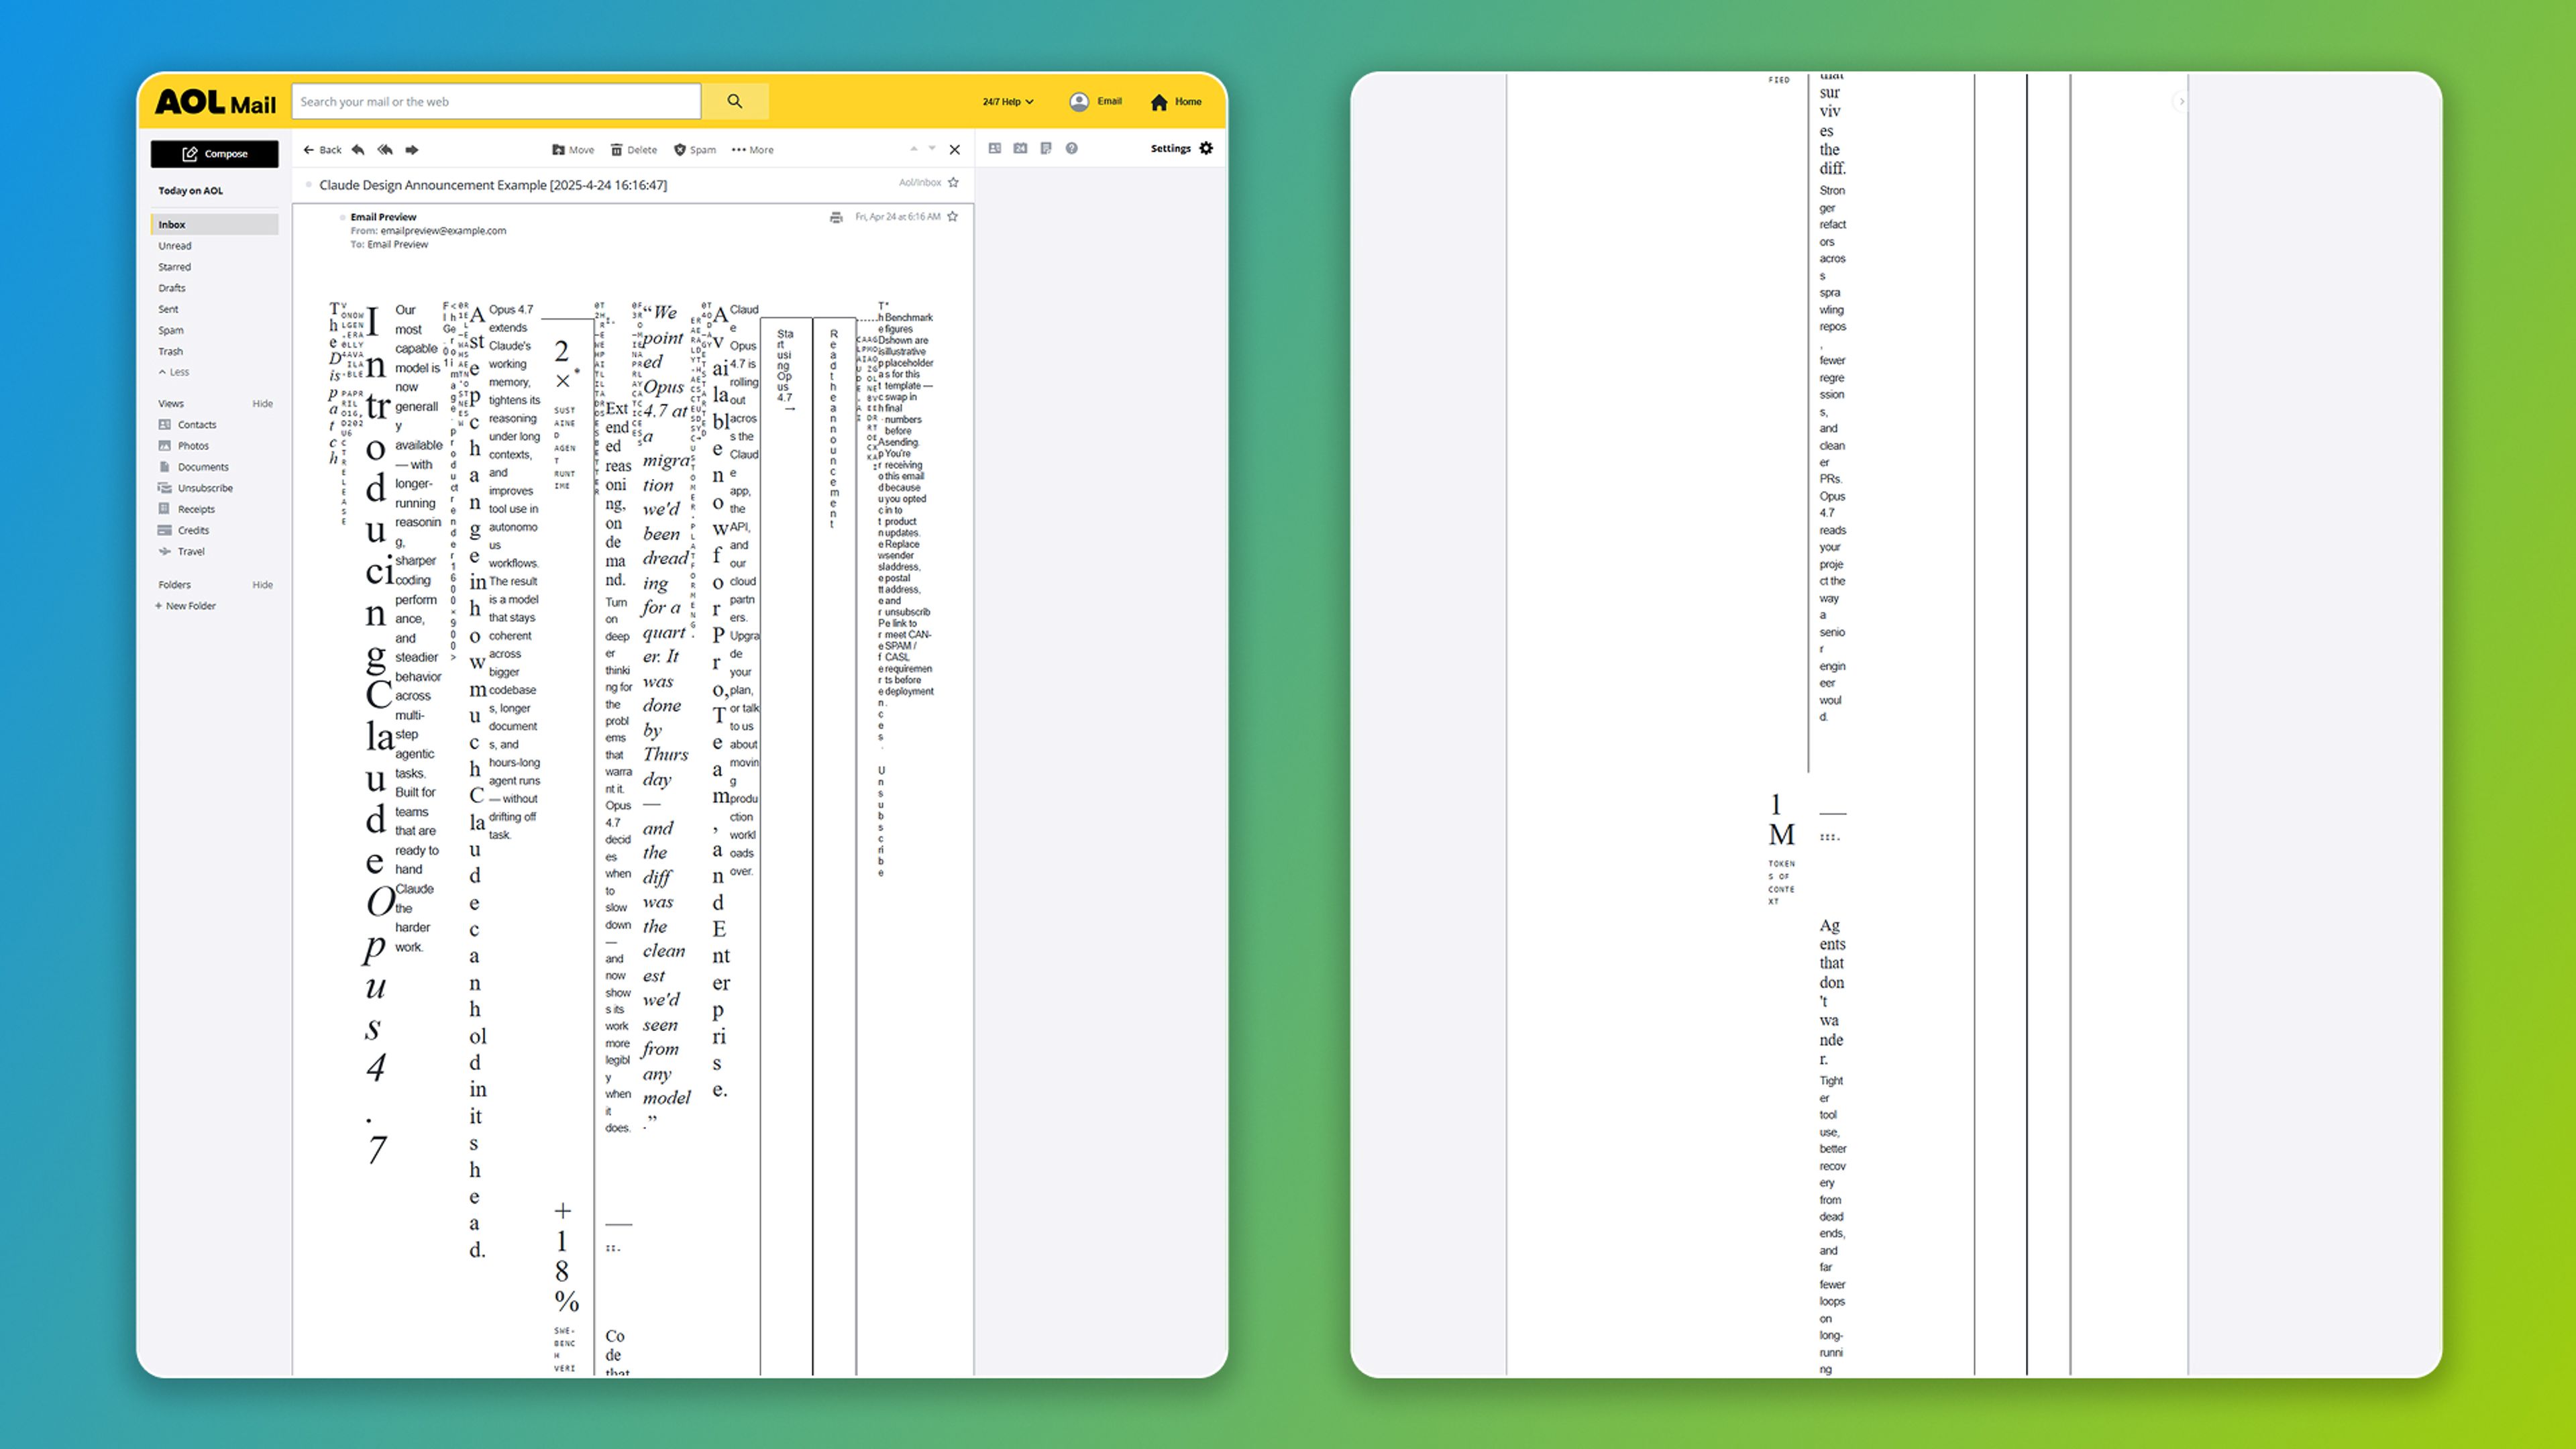Click the Reply All double-arrow icon

(x=385, y=150)
